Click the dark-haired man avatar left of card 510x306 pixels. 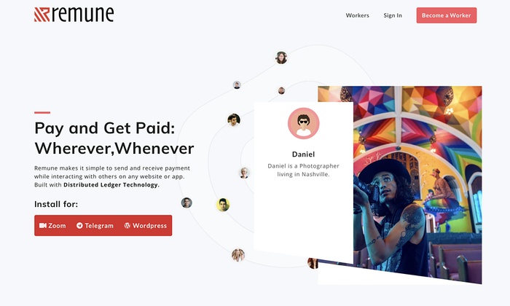234,120
